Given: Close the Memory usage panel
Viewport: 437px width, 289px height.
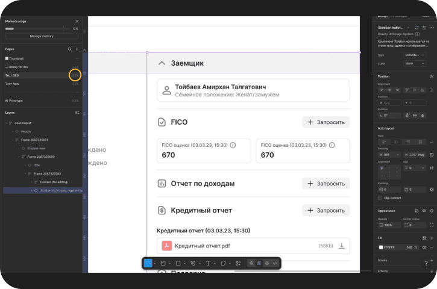Looking at the screenshot, I should pyautogui.click(x=77, y=22).
